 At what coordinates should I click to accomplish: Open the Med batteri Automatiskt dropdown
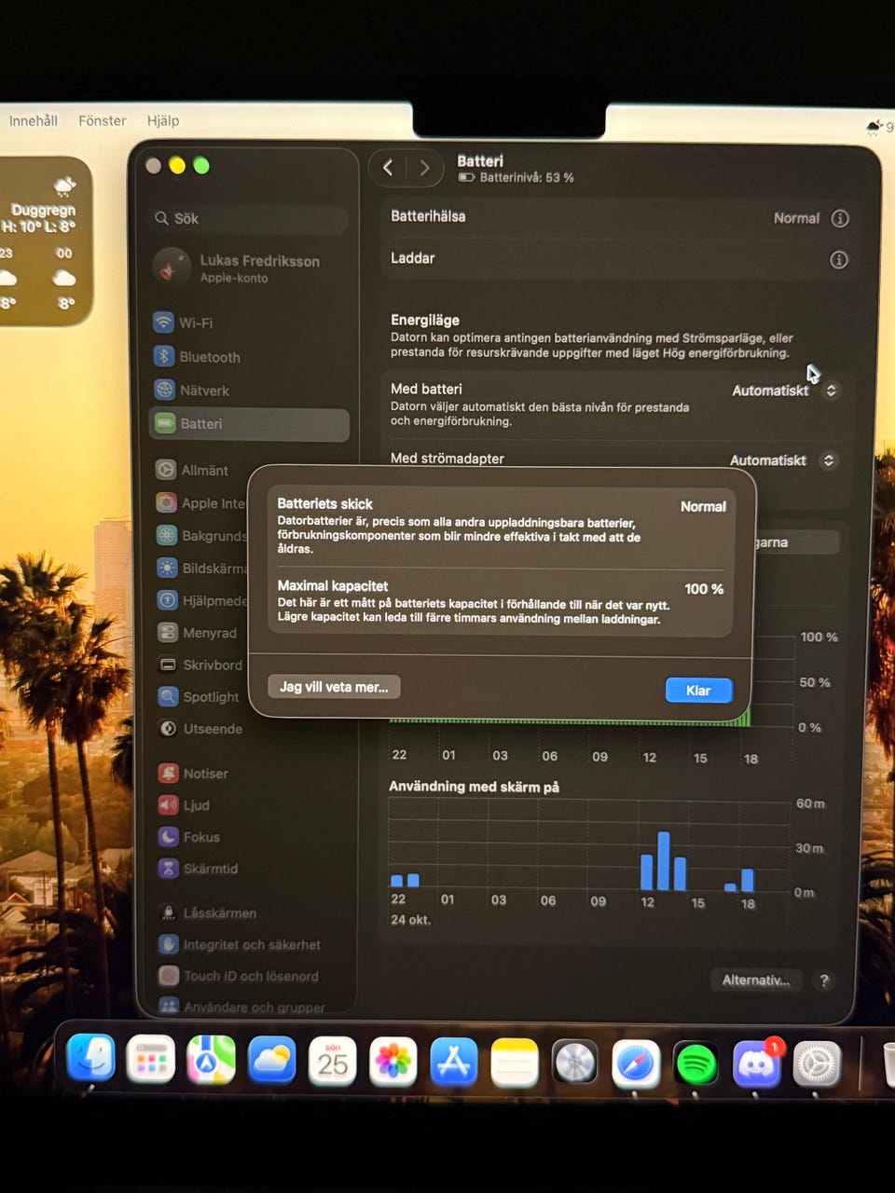[785, 391]
